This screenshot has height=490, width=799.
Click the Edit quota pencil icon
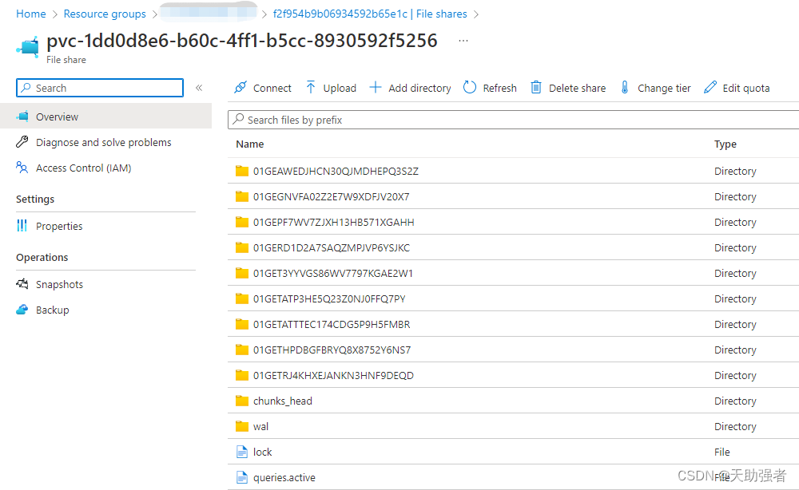[x=710, y=88]
